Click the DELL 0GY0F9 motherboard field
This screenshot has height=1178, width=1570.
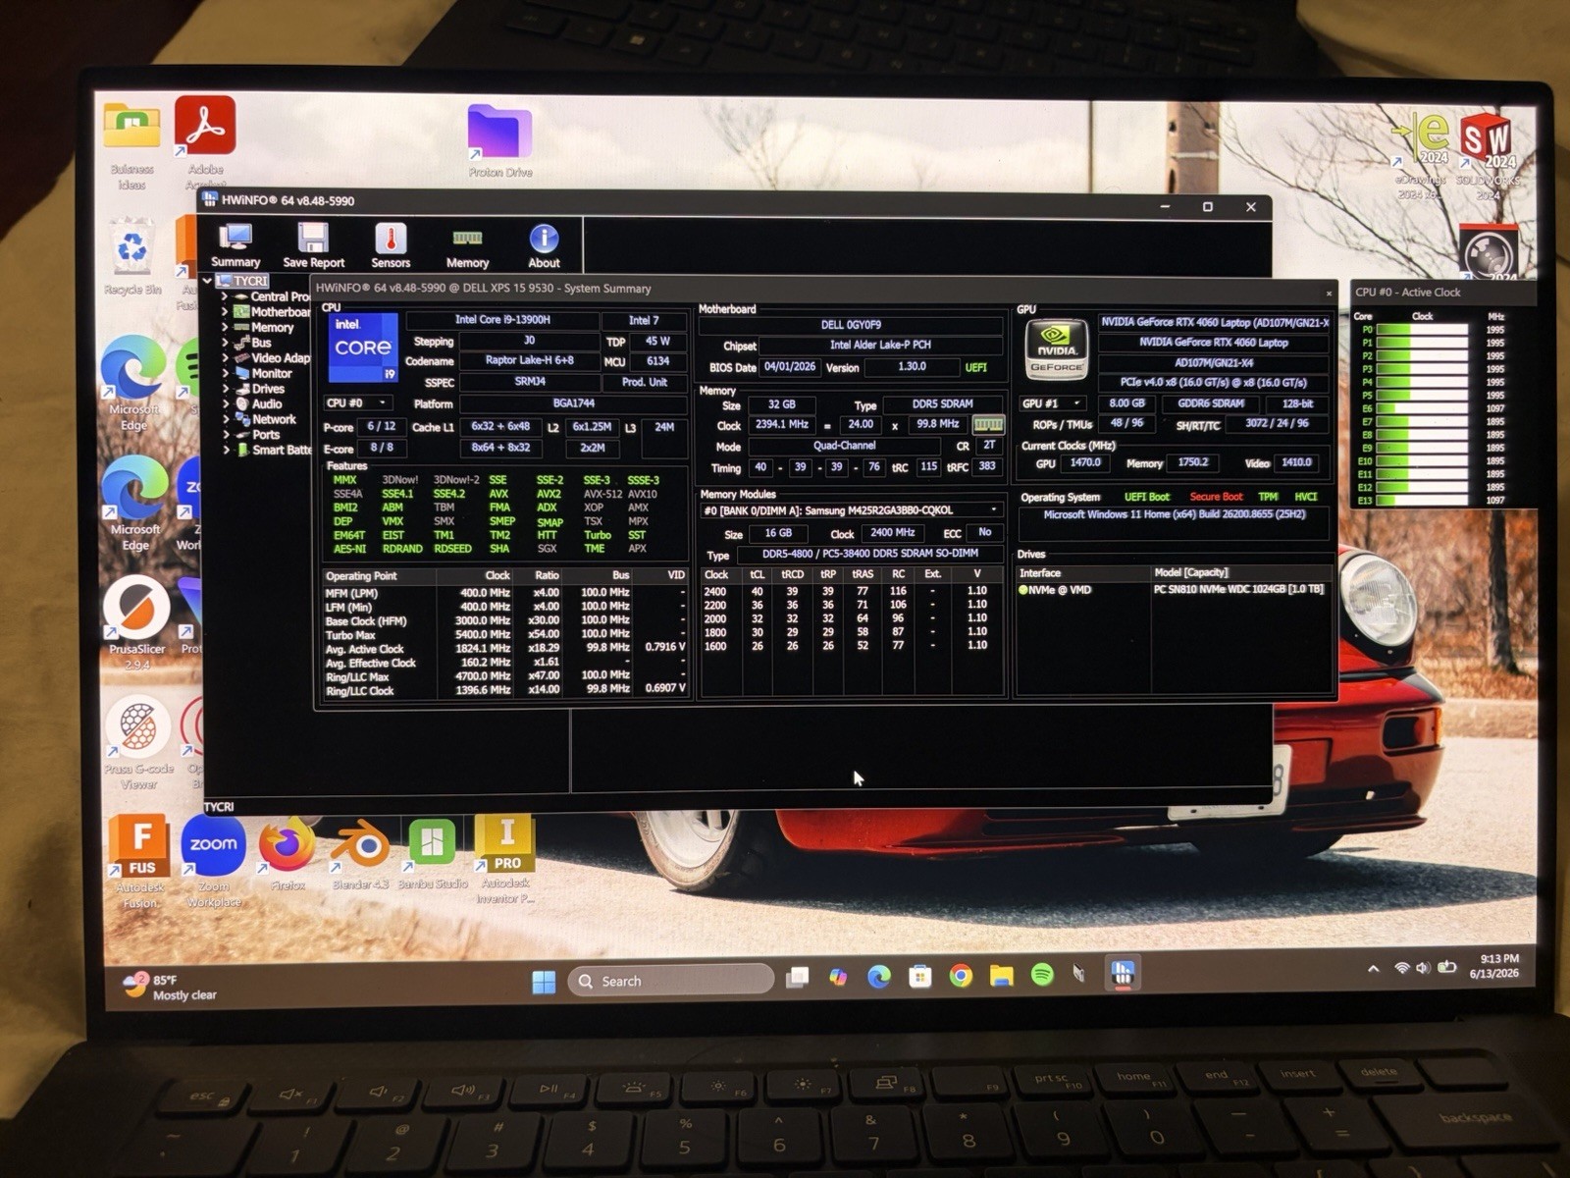pyautogui.click(x=851, y=325)
